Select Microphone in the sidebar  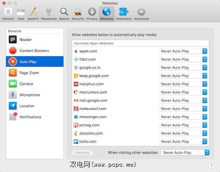pyautogui.click(x=35, y=95)
